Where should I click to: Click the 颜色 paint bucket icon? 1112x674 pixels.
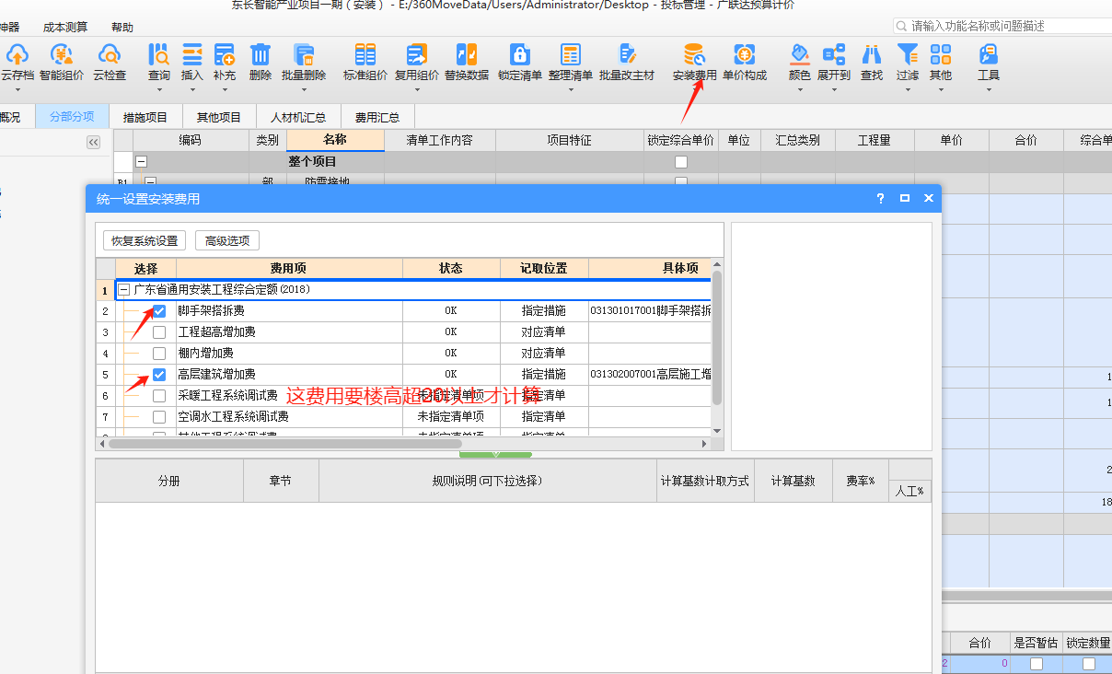(800, 54)
